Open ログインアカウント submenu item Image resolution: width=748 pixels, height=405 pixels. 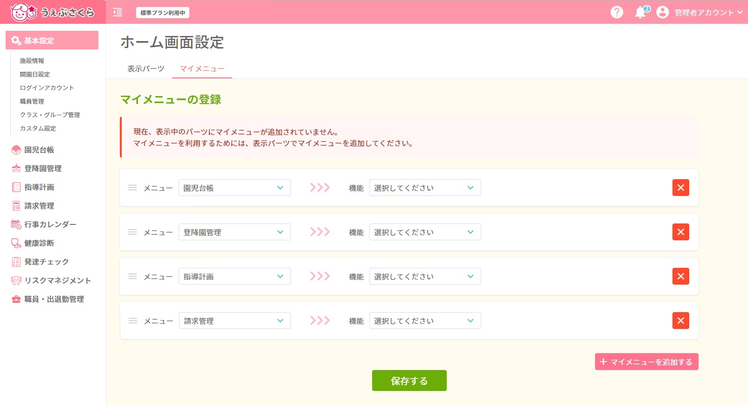[47, 88]
